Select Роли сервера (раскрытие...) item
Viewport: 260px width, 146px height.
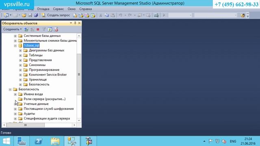pos(44,99)
